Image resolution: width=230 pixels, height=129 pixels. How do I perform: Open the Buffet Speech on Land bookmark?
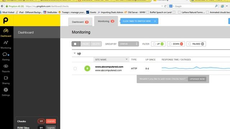[x=159, y=12]
